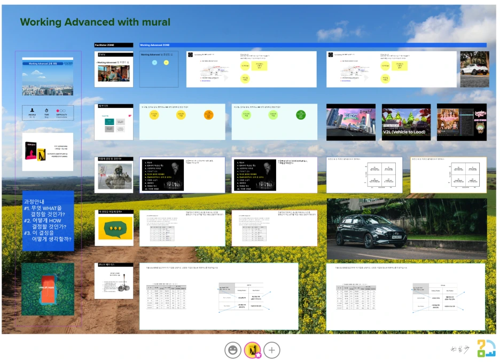
Task: Select the gas mask image card
Action: (114, 175)
